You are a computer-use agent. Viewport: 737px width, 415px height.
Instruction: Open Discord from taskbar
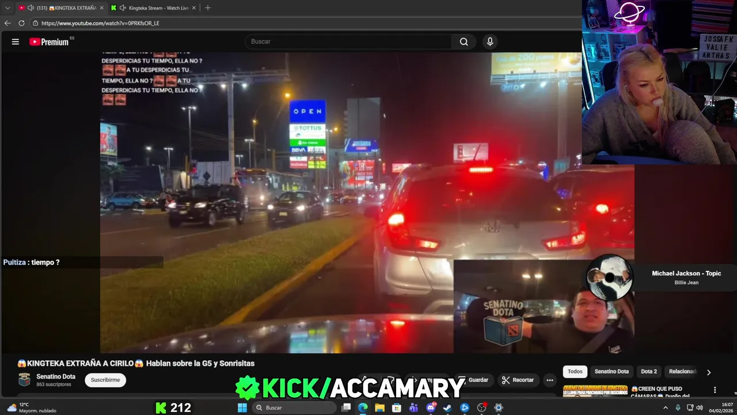[x=431, y=408]
